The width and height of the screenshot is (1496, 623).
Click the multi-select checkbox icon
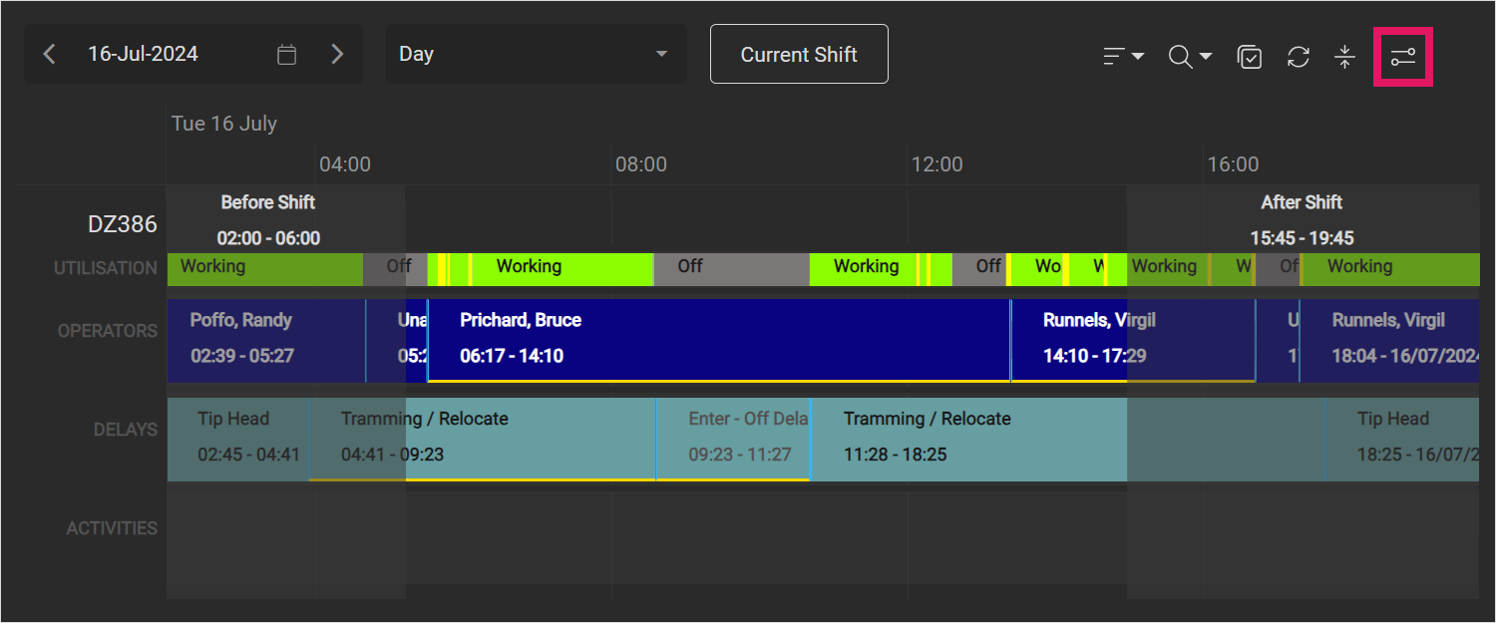(1250, 57)
